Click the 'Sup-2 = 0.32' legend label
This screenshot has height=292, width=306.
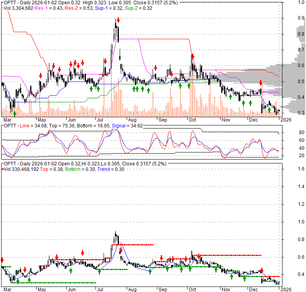pos(138,8)
